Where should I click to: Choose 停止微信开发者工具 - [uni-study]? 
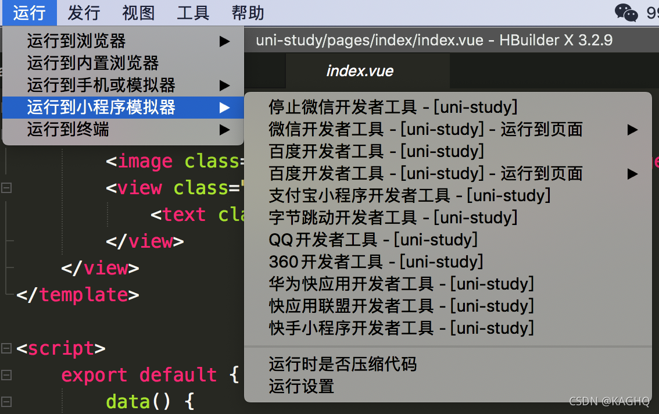(x=448, y=108)
